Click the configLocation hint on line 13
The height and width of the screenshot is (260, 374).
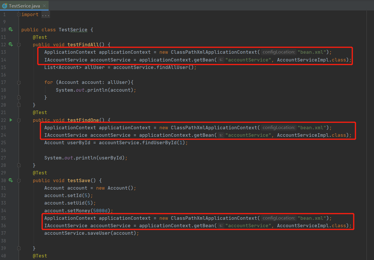(279, 52)
